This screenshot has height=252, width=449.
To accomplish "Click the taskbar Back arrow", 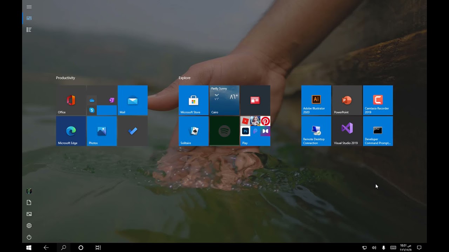I will click(46, 247).
